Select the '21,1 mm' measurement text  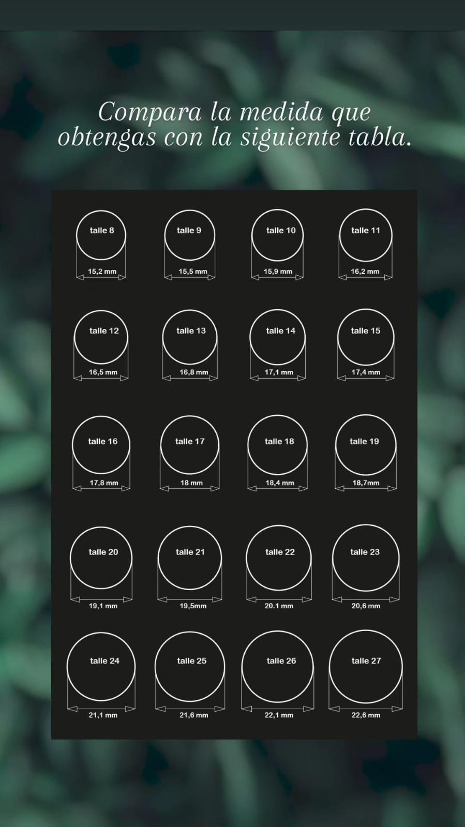[x=103, y=715]
